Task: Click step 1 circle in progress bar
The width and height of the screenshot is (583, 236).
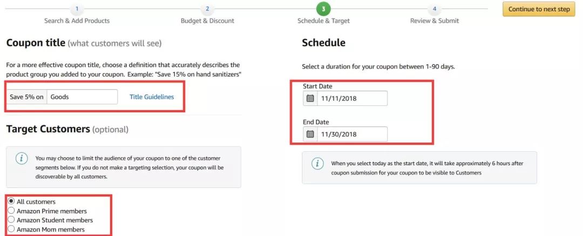Action: click(x=77, y=9)
